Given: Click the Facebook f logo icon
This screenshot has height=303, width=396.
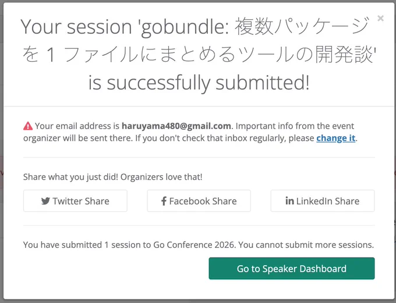Looking at the screenshot, I should pyautogui.click(x=164, y=201).
